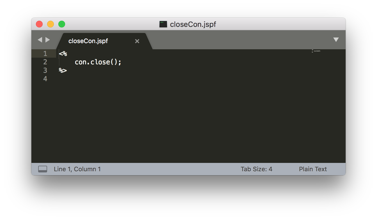Screen dimensions: 377x220
Task: Click on the closing %> tag
Action: [63, 70]
